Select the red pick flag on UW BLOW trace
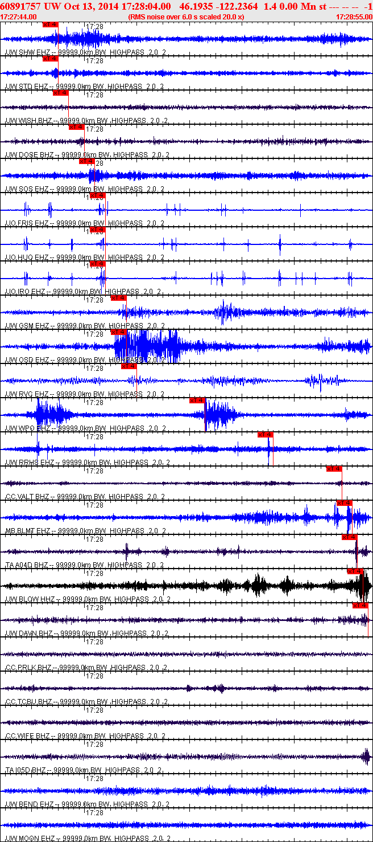 click(355, 571)
